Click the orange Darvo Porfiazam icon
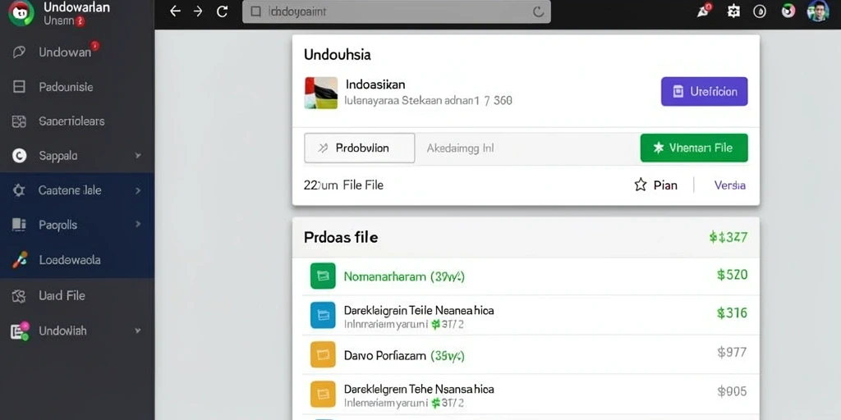Image resolution: width=841 pixels, height=420 pixels. pyautogui.click(x=323, y=354)
